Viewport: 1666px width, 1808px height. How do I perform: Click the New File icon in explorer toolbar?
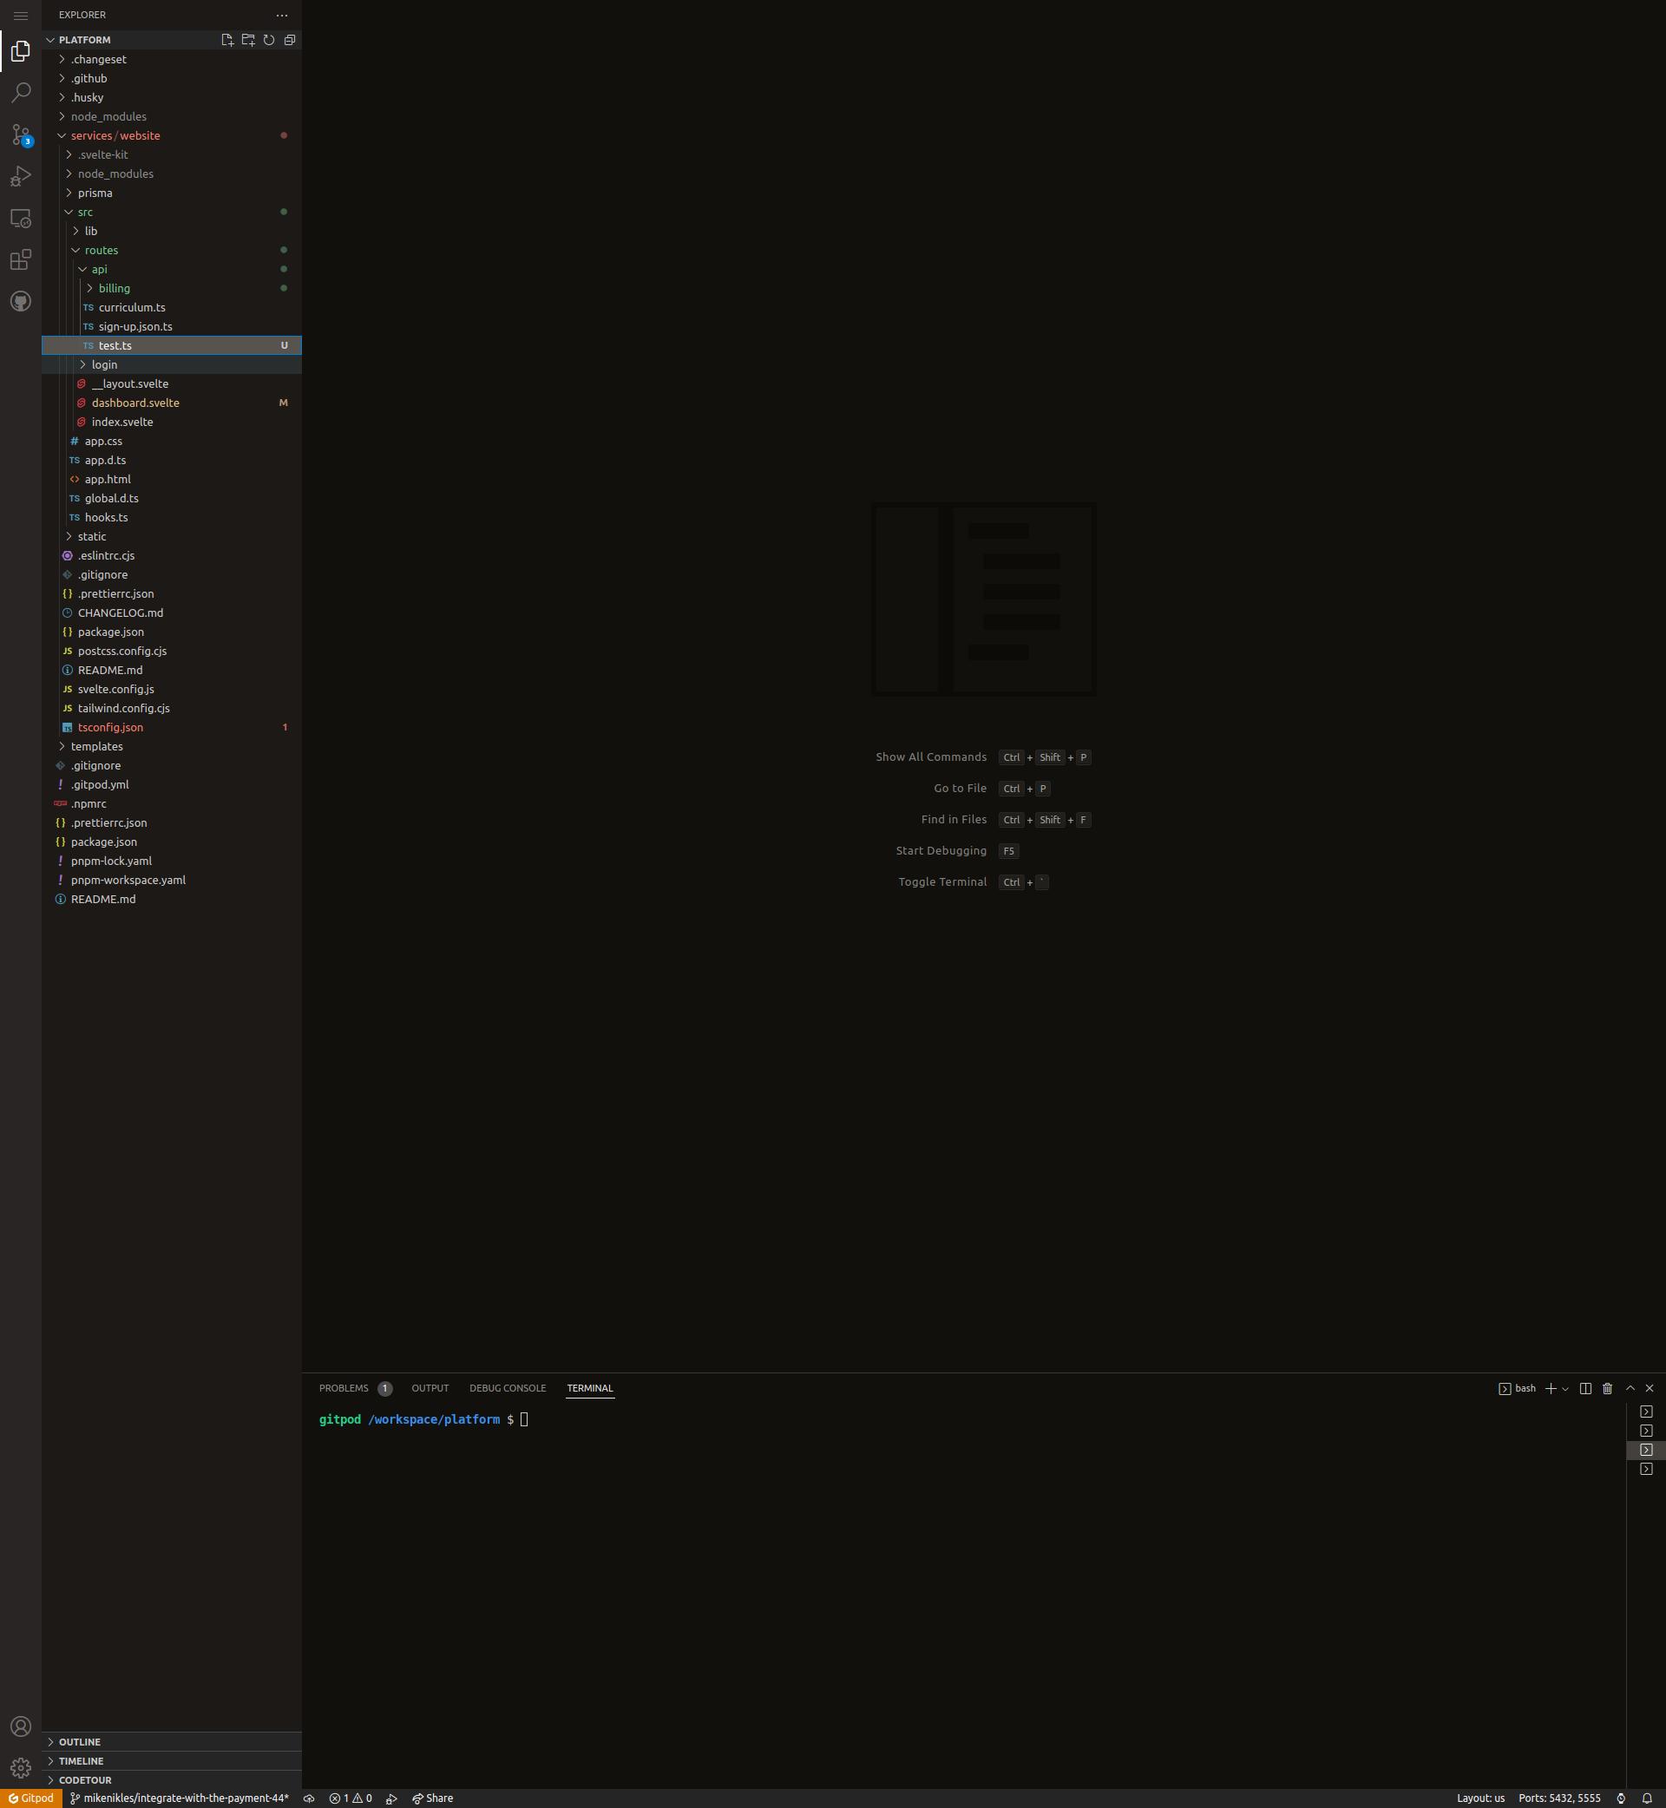226,39
